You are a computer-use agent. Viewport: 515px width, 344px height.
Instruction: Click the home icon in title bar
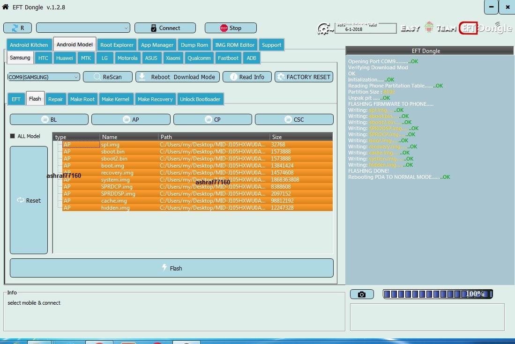(x=5, y=7)
